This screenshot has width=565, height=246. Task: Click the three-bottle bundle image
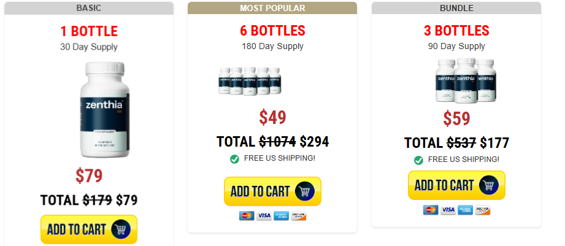(x=456, y=79)
